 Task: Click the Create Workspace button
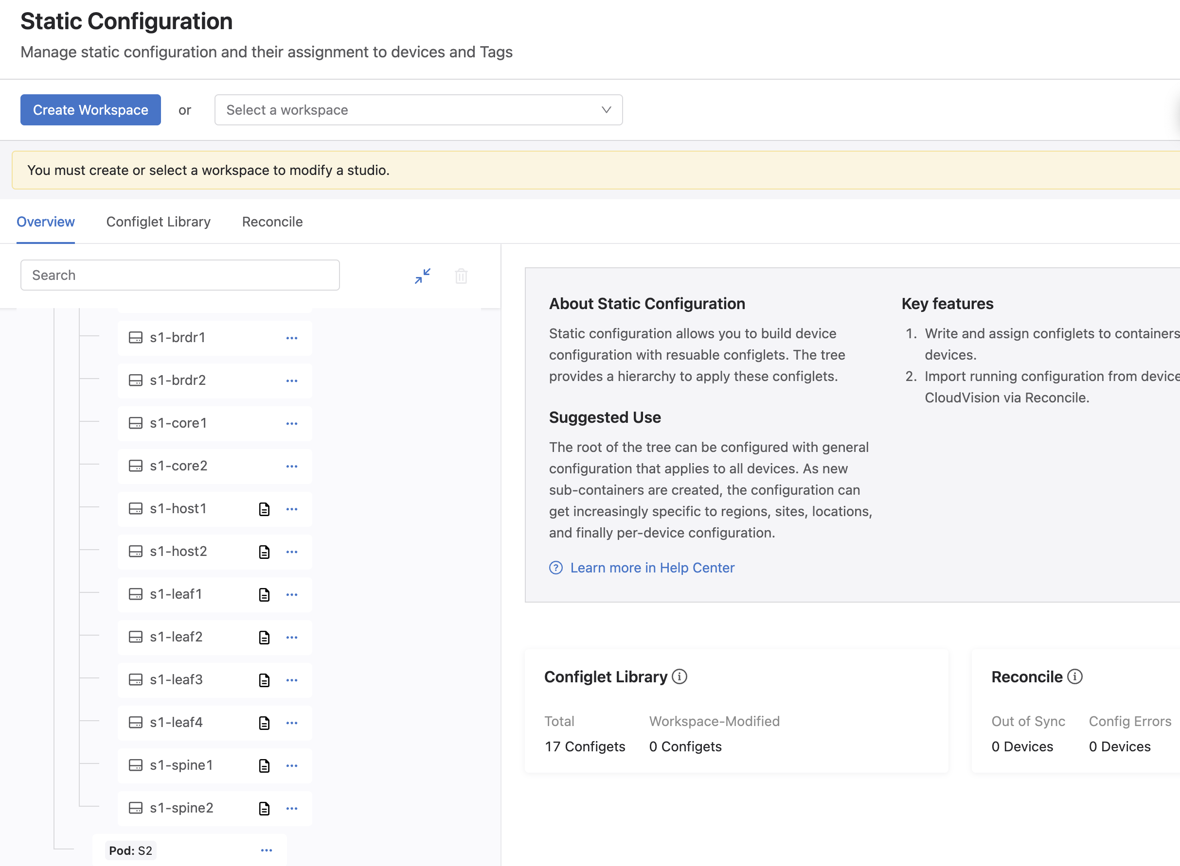[x=90, y=110]
